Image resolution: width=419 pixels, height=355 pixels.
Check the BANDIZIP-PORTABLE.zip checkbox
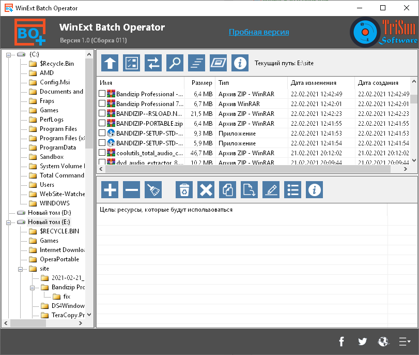[x=102, y=123]
